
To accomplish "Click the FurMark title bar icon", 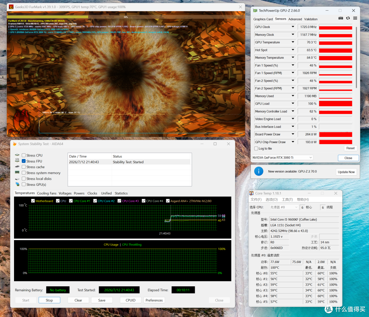I will 11,7.
